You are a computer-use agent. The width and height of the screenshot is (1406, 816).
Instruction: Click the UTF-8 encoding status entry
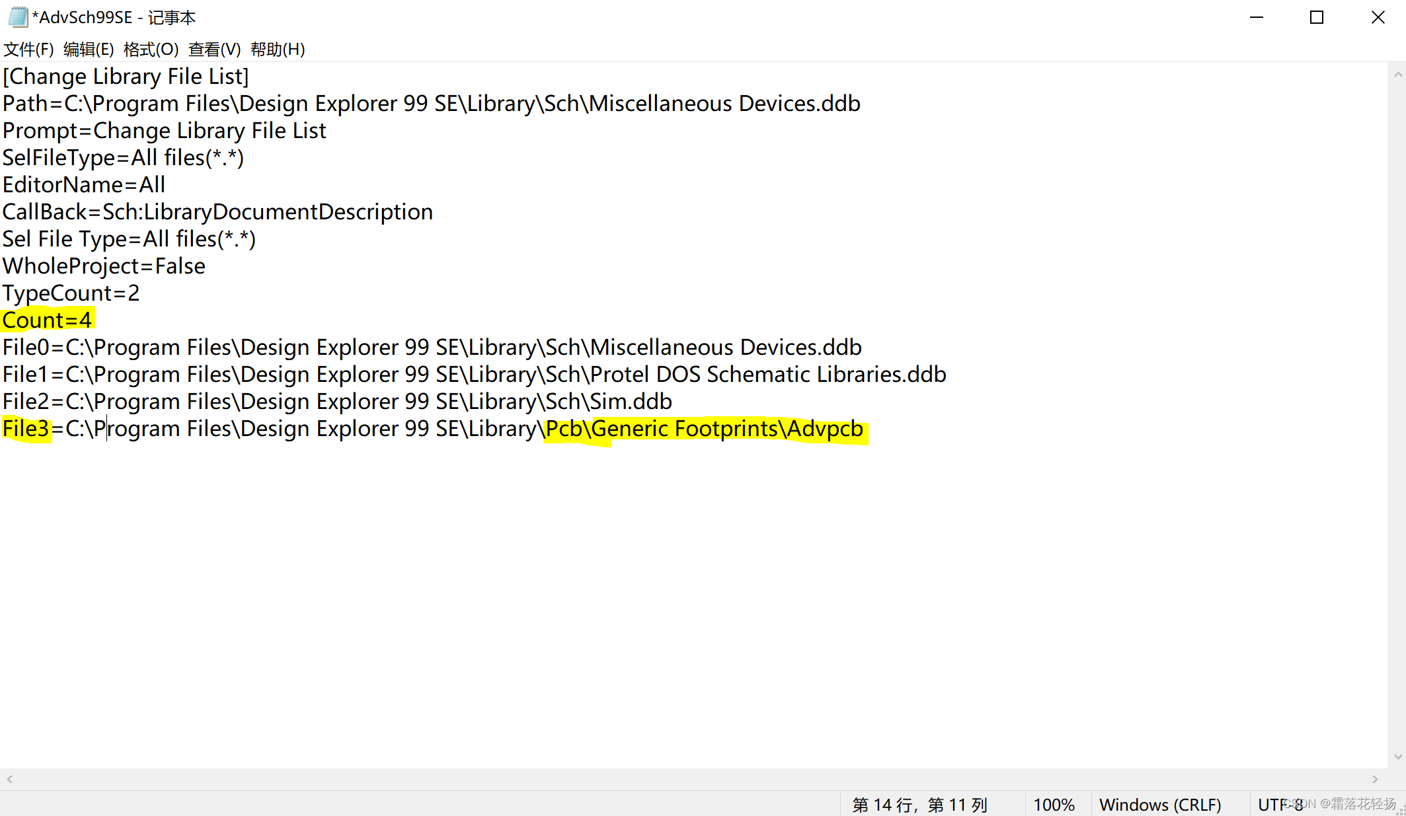[x=1280, y=805]
